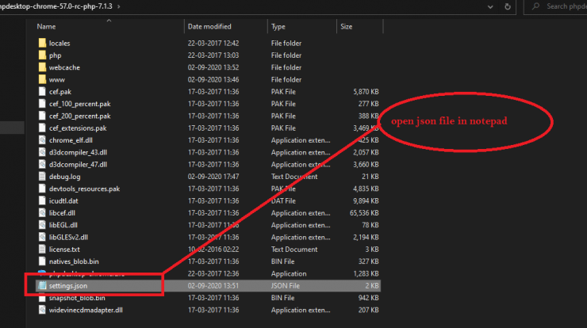
Task: Select the d3dcompiler_47.dll file name
Action: (78, 164)
